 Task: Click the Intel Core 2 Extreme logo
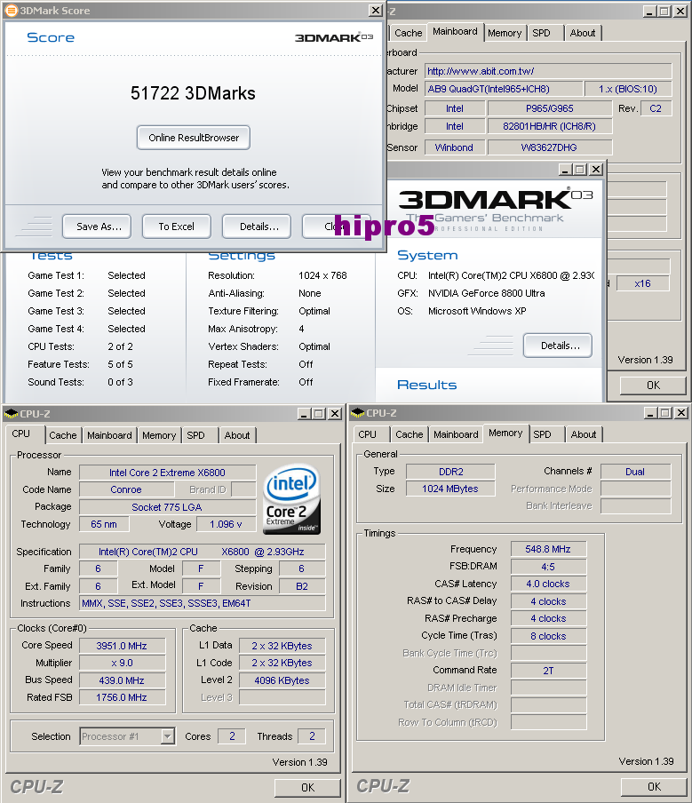pos(291,499)
